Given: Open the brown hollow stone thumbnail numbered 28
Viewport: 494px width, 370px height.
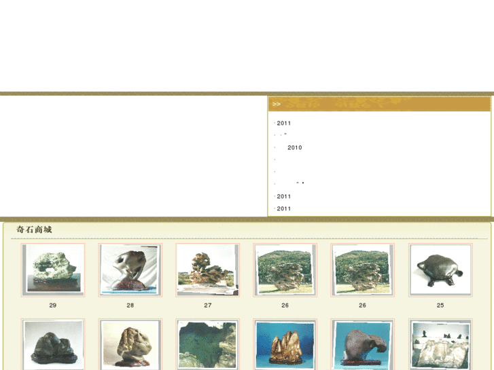Looking at the screenshot, I should click(130, 270).
